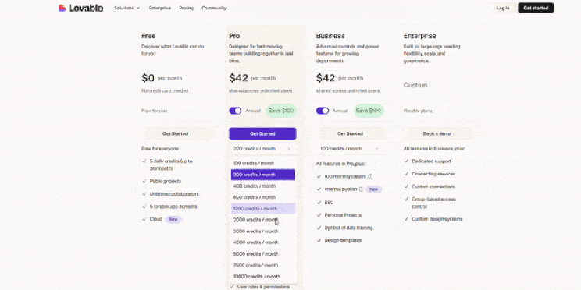Click the Book a demo button
The height and width of the screenshot is (290, 581).
[x=437, y=133]
